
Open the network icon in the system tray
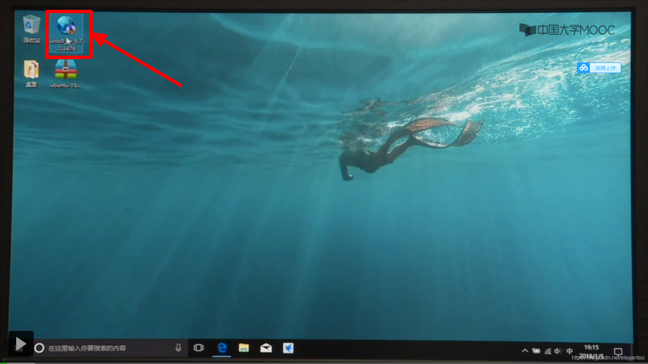pyautogui.click(x=547, y=351)
